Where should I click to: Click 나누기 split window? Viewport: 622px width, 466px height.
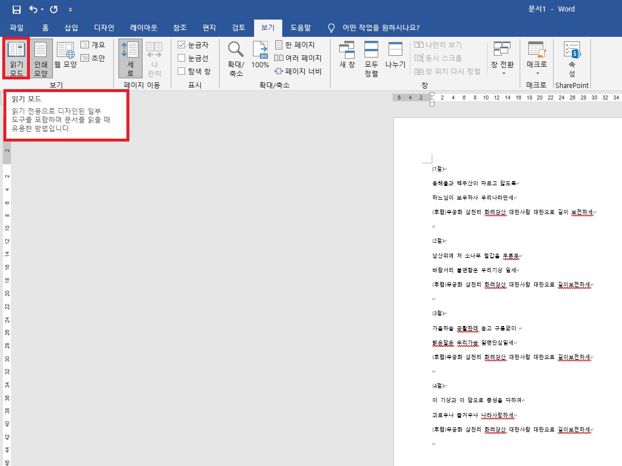pyautogui.click(x=395, y=55)
